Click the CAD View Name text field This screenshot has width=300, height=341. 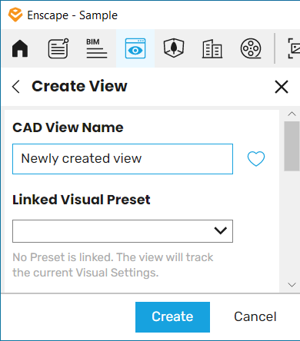pos(122,159)
